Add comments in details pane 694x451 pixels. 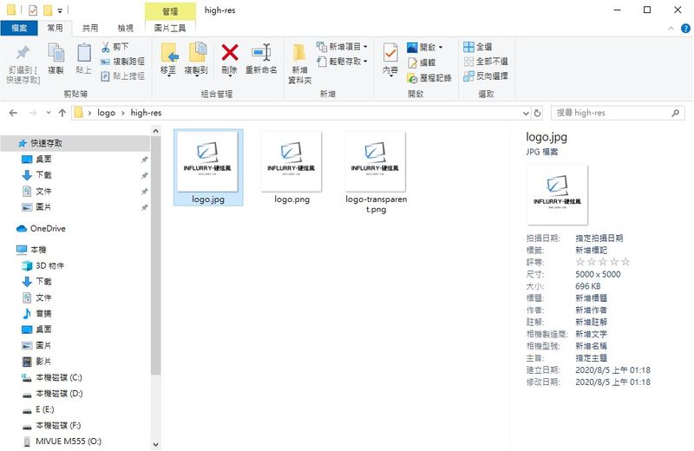click(592, 322)
